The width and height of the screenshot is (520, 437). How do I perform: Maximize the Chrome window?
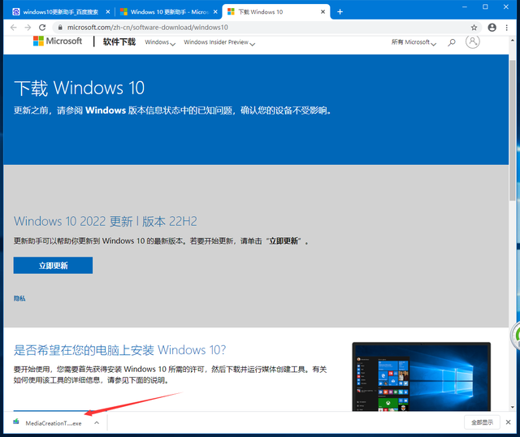pyautogui.click(x=485, y=7)
